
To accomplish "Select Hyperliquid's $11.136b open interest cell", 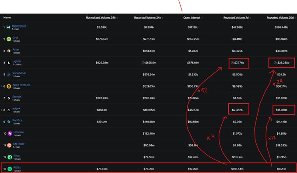I will coord(193,27).
